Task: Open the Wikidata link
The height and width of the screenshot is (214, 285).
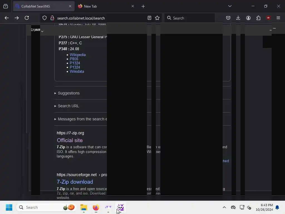Action: 77,72
